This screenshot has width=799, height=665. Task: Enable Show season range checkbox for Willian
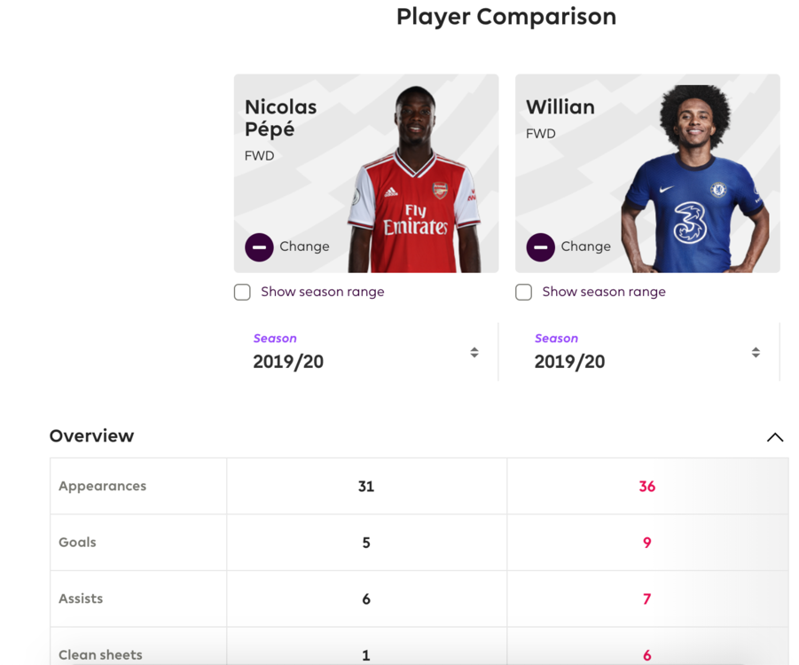(x=523, y=292)
